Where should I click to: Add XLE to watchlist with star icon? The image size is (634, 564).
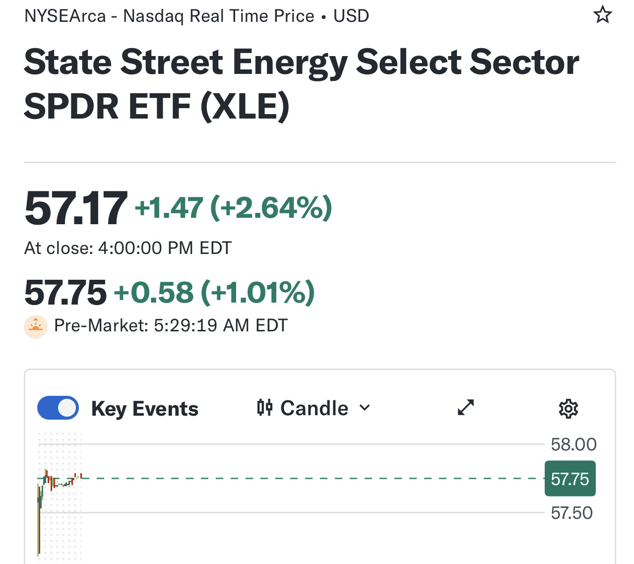click(603, 15)
